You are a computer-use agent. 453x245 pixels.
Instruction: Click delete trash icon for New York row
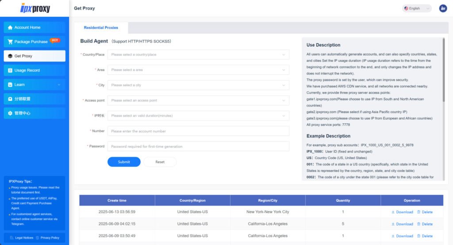419,212
